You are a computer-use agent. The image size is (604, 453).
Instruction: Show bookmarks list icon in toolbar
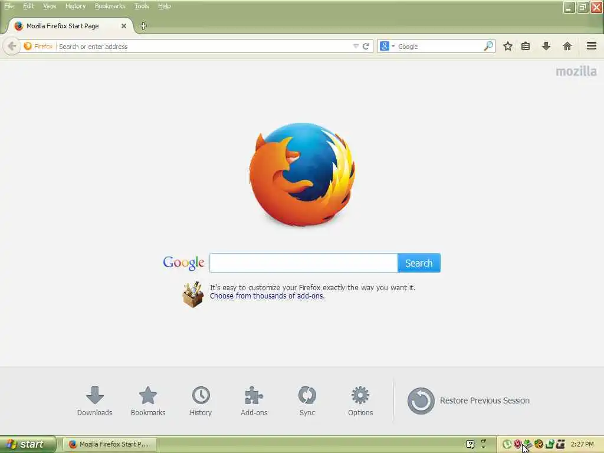click(526, 46)
